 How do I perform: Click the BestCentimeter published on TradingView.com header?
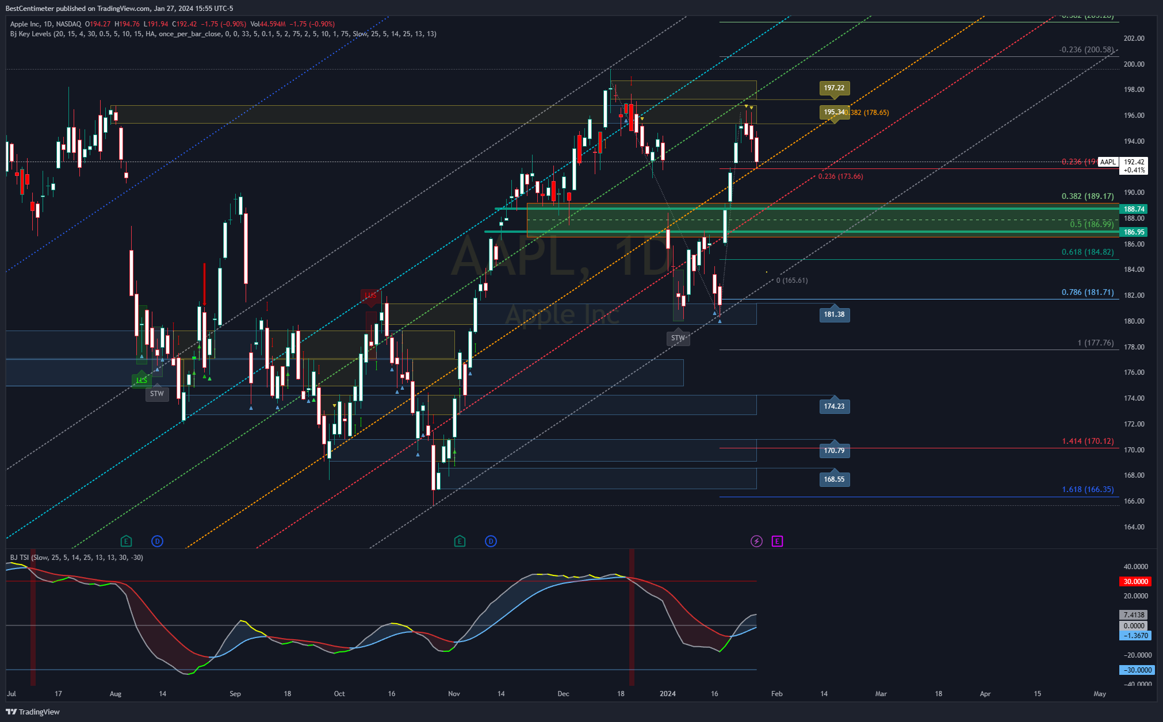(x=120, y=9)
